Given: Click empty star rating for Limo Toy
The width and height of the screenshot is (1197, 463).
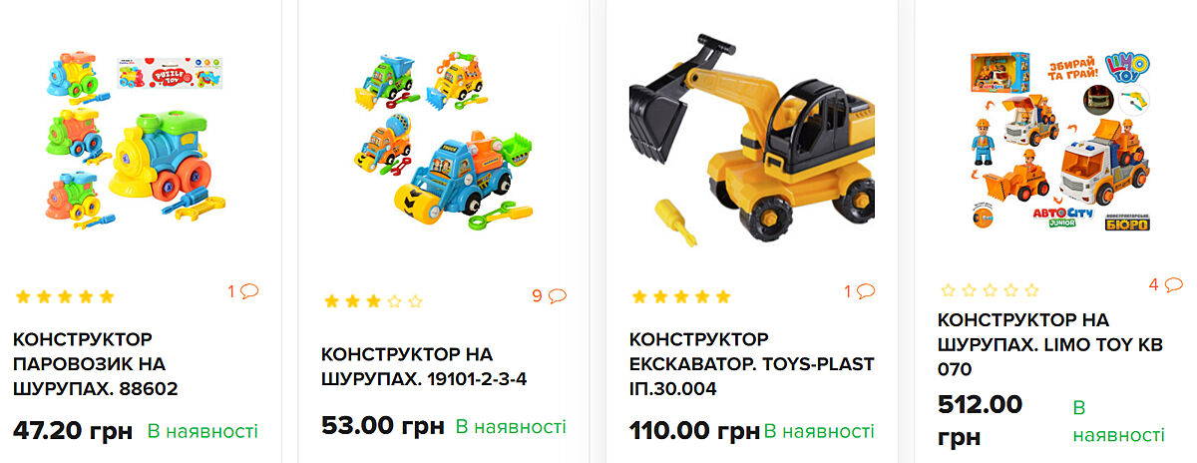Looking at the screenshot, I should 990,290.
